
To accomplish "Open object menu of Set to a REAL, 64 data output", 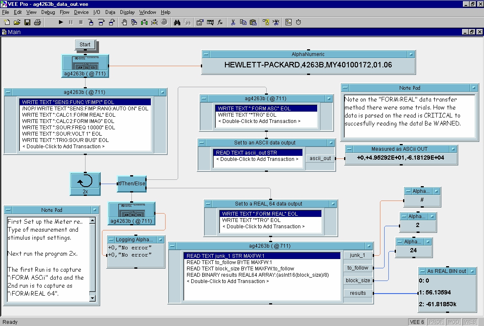I will point(209,204).
